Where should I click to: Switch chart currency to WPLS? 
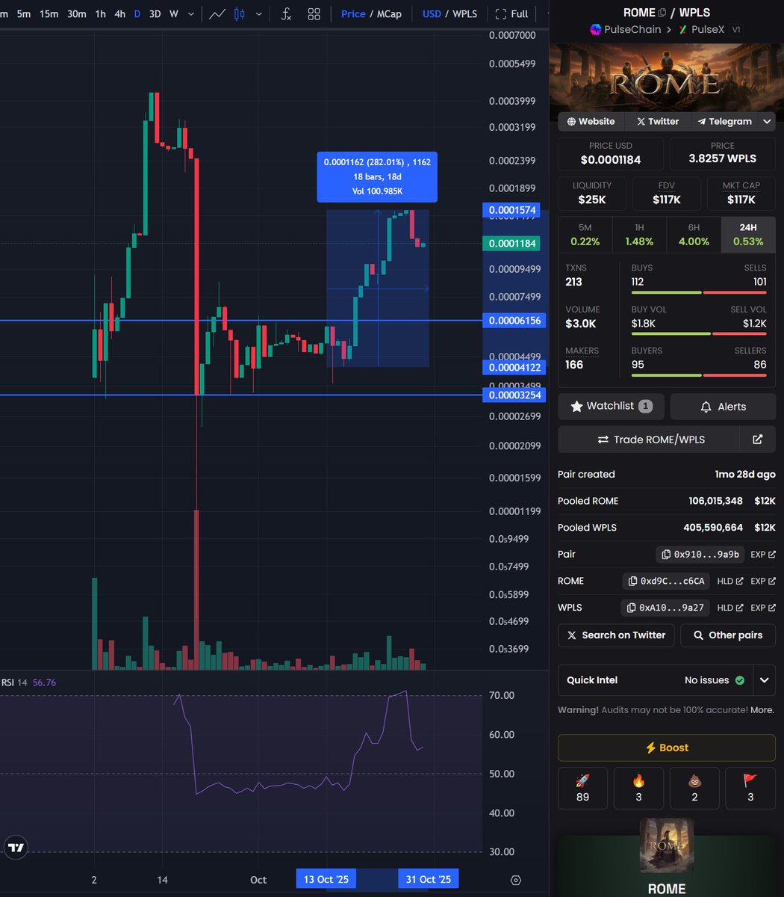(464, 13)
